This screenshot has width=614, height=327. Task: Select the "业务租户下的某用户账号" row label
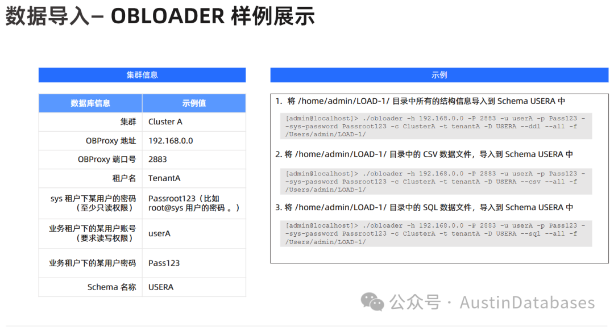click(x=93, y=233)
